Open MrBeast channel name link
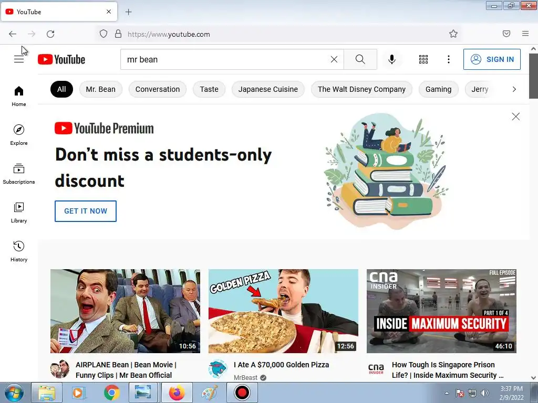Viewport: 538px width, 403px height. pos(245,377)
